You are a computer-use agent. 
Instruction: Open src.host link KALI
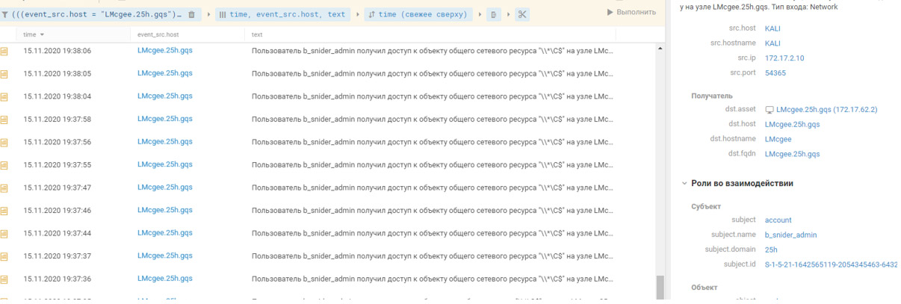772,28
